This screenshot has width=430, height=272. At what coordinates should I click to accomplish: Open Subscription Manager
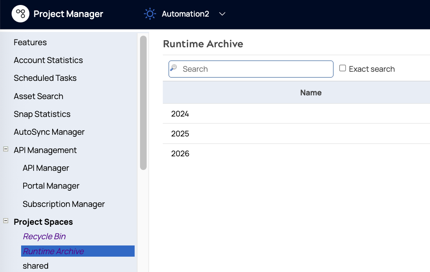tap(64, 204)
